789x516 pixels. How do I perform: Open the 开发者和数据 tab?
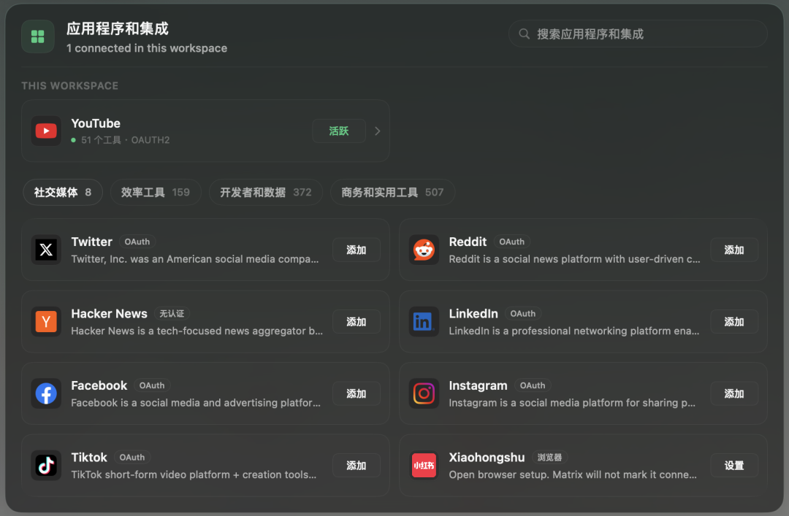coord(266,192)
